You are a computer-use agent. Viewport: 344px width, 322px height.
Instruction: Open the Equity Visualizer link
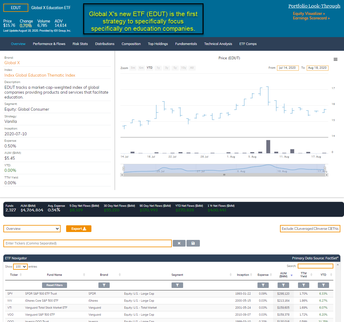tap(309, 14)
